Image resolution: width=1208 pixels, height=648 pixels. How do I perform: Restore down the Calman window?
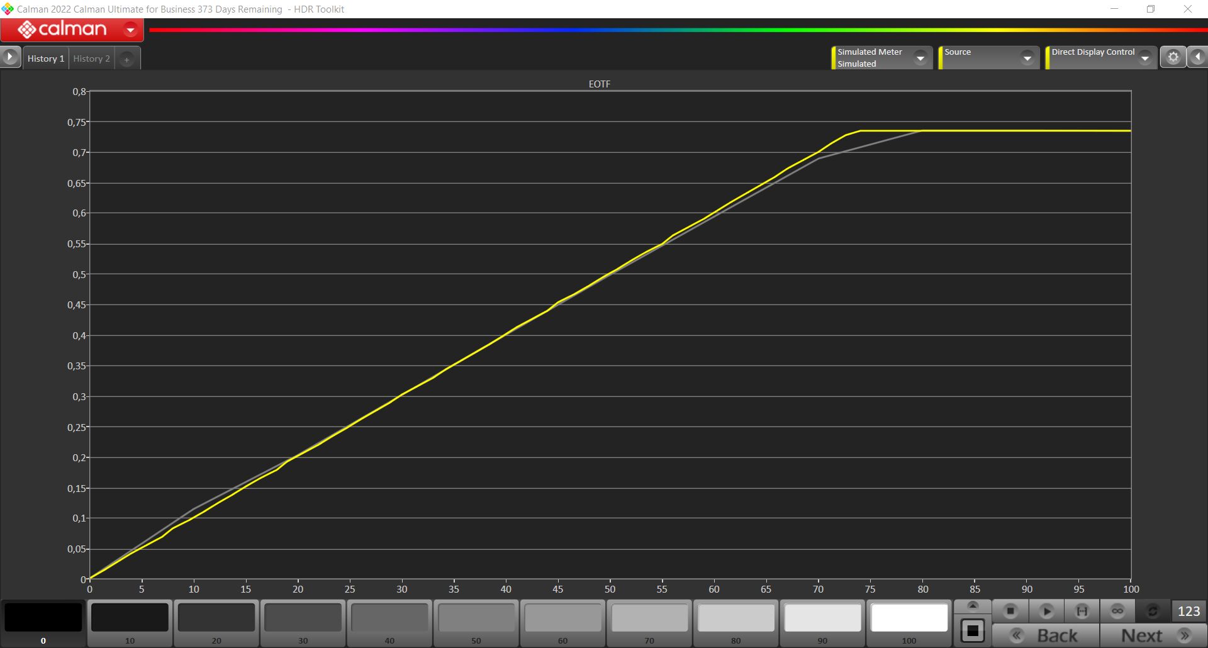[1151, 9]
